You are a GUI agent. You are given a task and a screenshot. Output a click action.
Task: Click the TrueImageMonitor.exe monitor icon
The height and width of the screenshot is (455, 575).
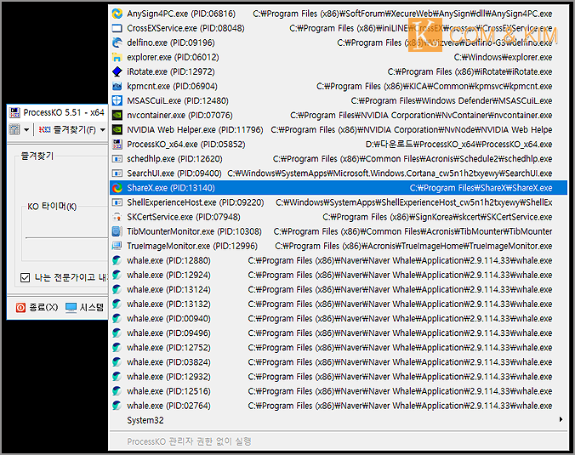117,246
